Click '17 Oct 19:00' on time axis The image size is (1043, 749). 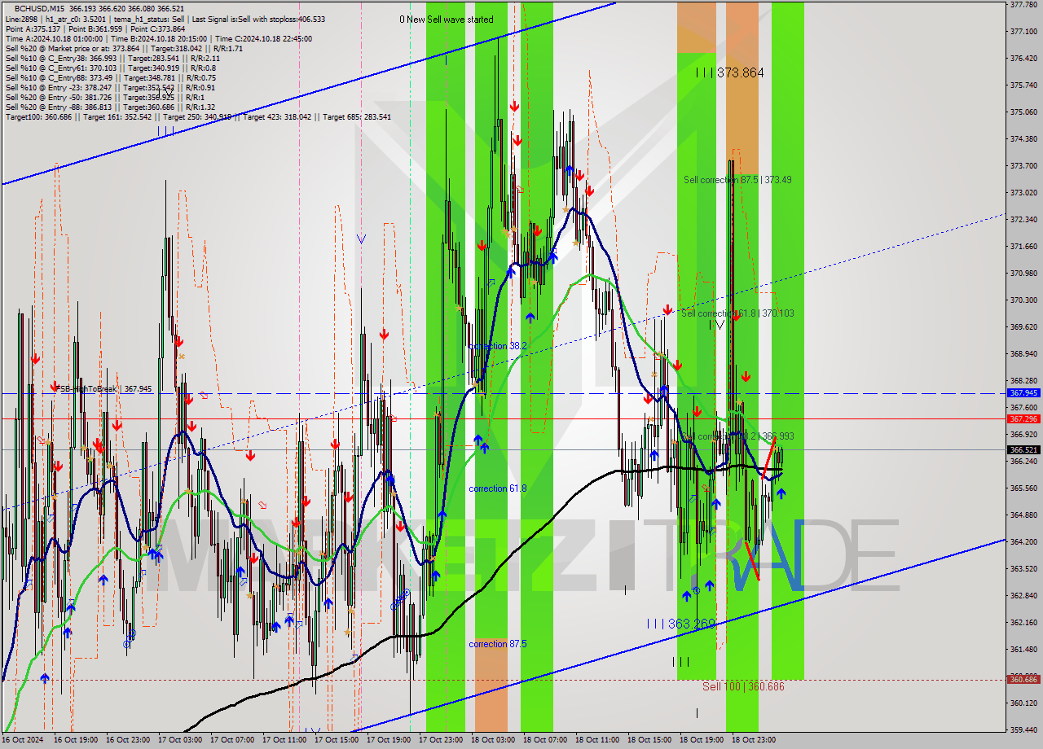(x=388, y=740)
